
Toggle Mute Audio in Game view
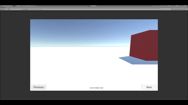coord(174,9)
